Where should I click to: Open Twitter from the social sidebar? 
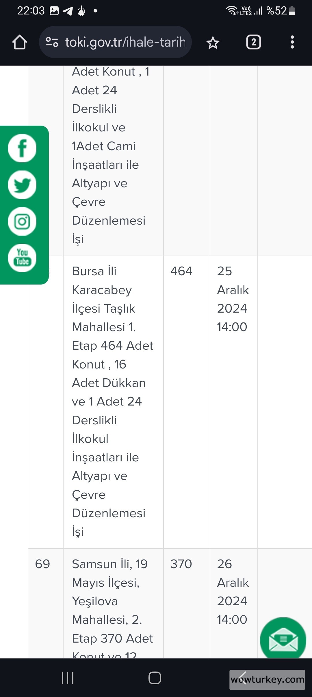tap(22, 185)
